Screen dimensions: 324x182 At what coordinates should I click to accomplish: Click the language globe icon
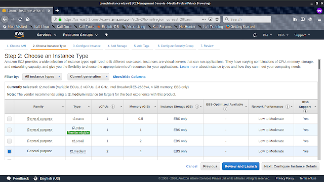(x=35, y=178)
